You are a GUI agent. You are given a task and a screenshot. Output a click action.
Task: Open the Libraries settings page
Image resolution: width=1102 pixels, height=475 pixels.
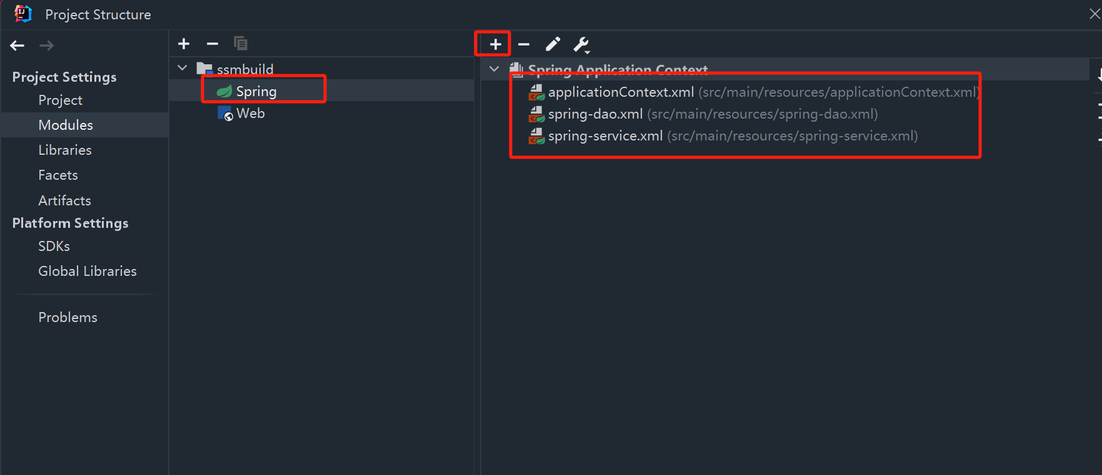tap(65, 150)
